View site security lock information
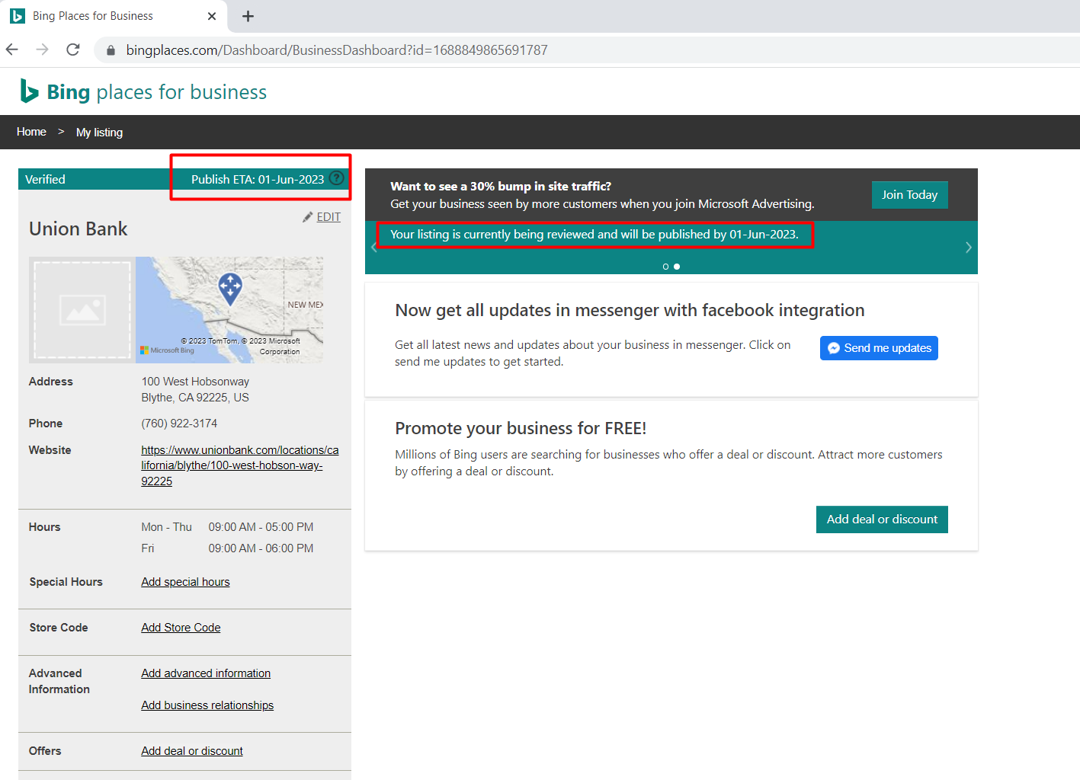The width and height of the screenshot is (1080, 780). tap(111, 50)
